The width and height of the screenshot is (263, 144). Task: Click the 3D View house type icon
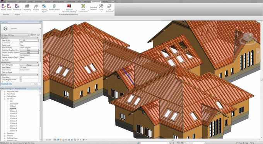tap(5, 29)
